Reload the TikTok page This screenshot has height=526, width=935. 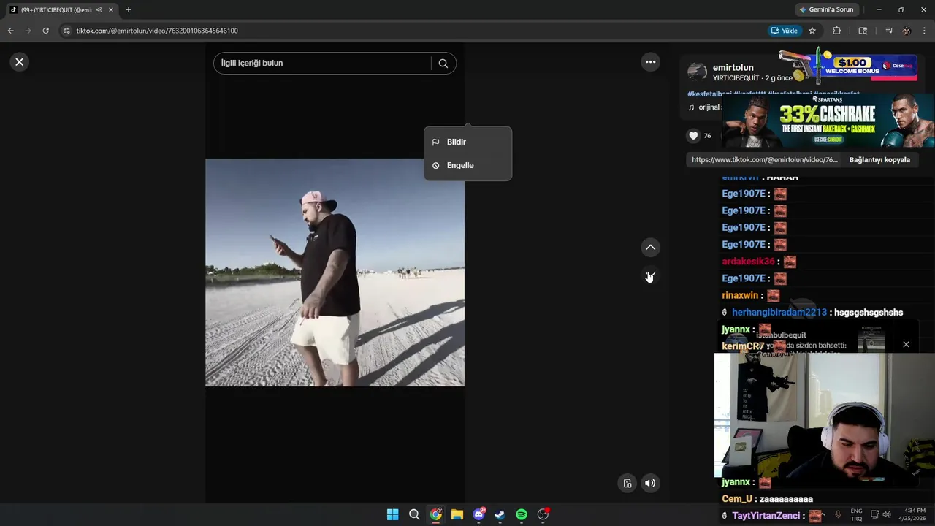point(45,31)
